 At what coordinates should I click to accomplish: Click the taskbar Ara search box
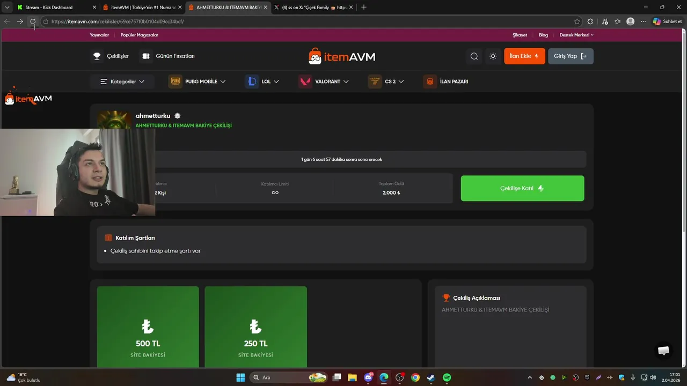pos(289,377)
